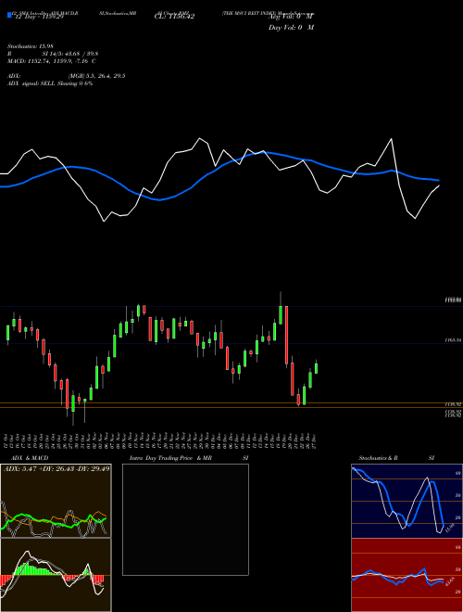
Task: Click the last green candlestick on chart
Action: 316,368
